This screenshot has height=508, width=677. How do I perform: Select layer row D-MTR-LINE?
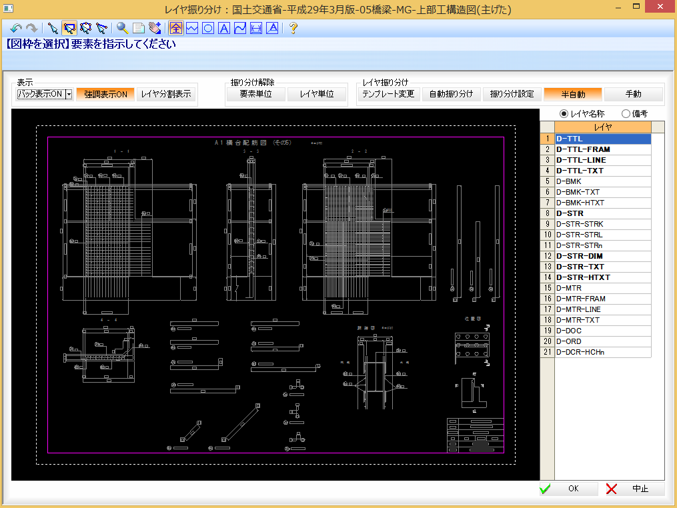[x=603, y=309]
